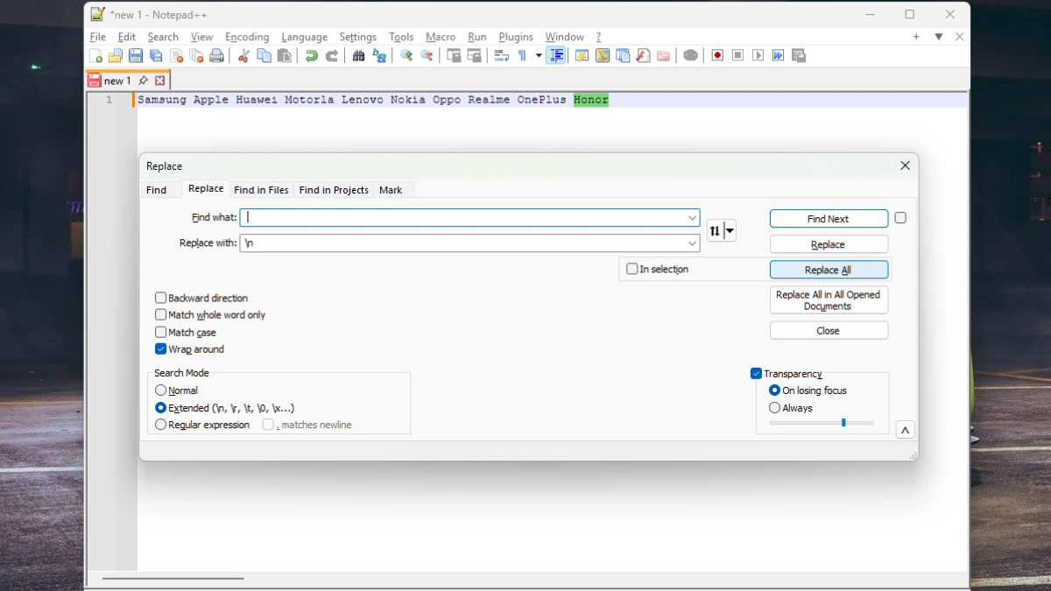Click the Find binoculars icon
The width and height of the screenshot is (1051, 591).
358,55
